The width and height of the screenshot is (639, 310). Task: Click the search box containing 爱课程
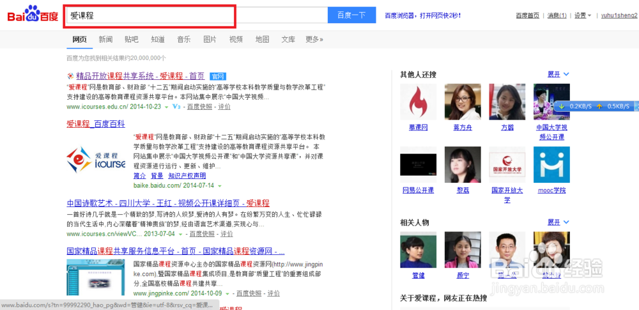[197, 15]
